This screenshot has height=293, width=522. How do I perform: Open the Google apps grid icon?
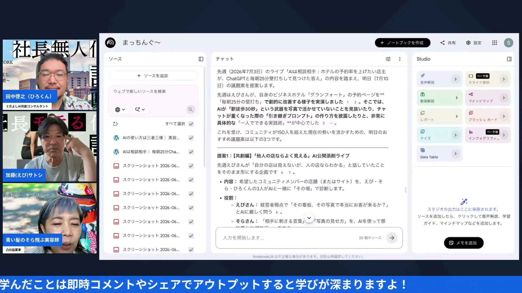coord(495,43)
